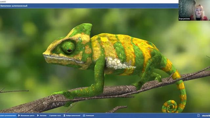This screenshot has height=118, width=210.
Task: Play the 'Изменение цвета' scene
Action: tap(26, 115)
